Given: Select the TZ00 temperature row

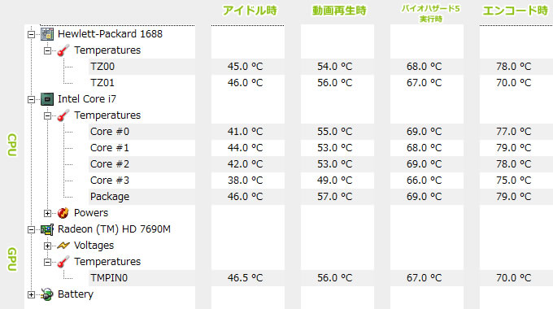Looking at the screenshot, I should pyautogui.click(x=142, y=67).
